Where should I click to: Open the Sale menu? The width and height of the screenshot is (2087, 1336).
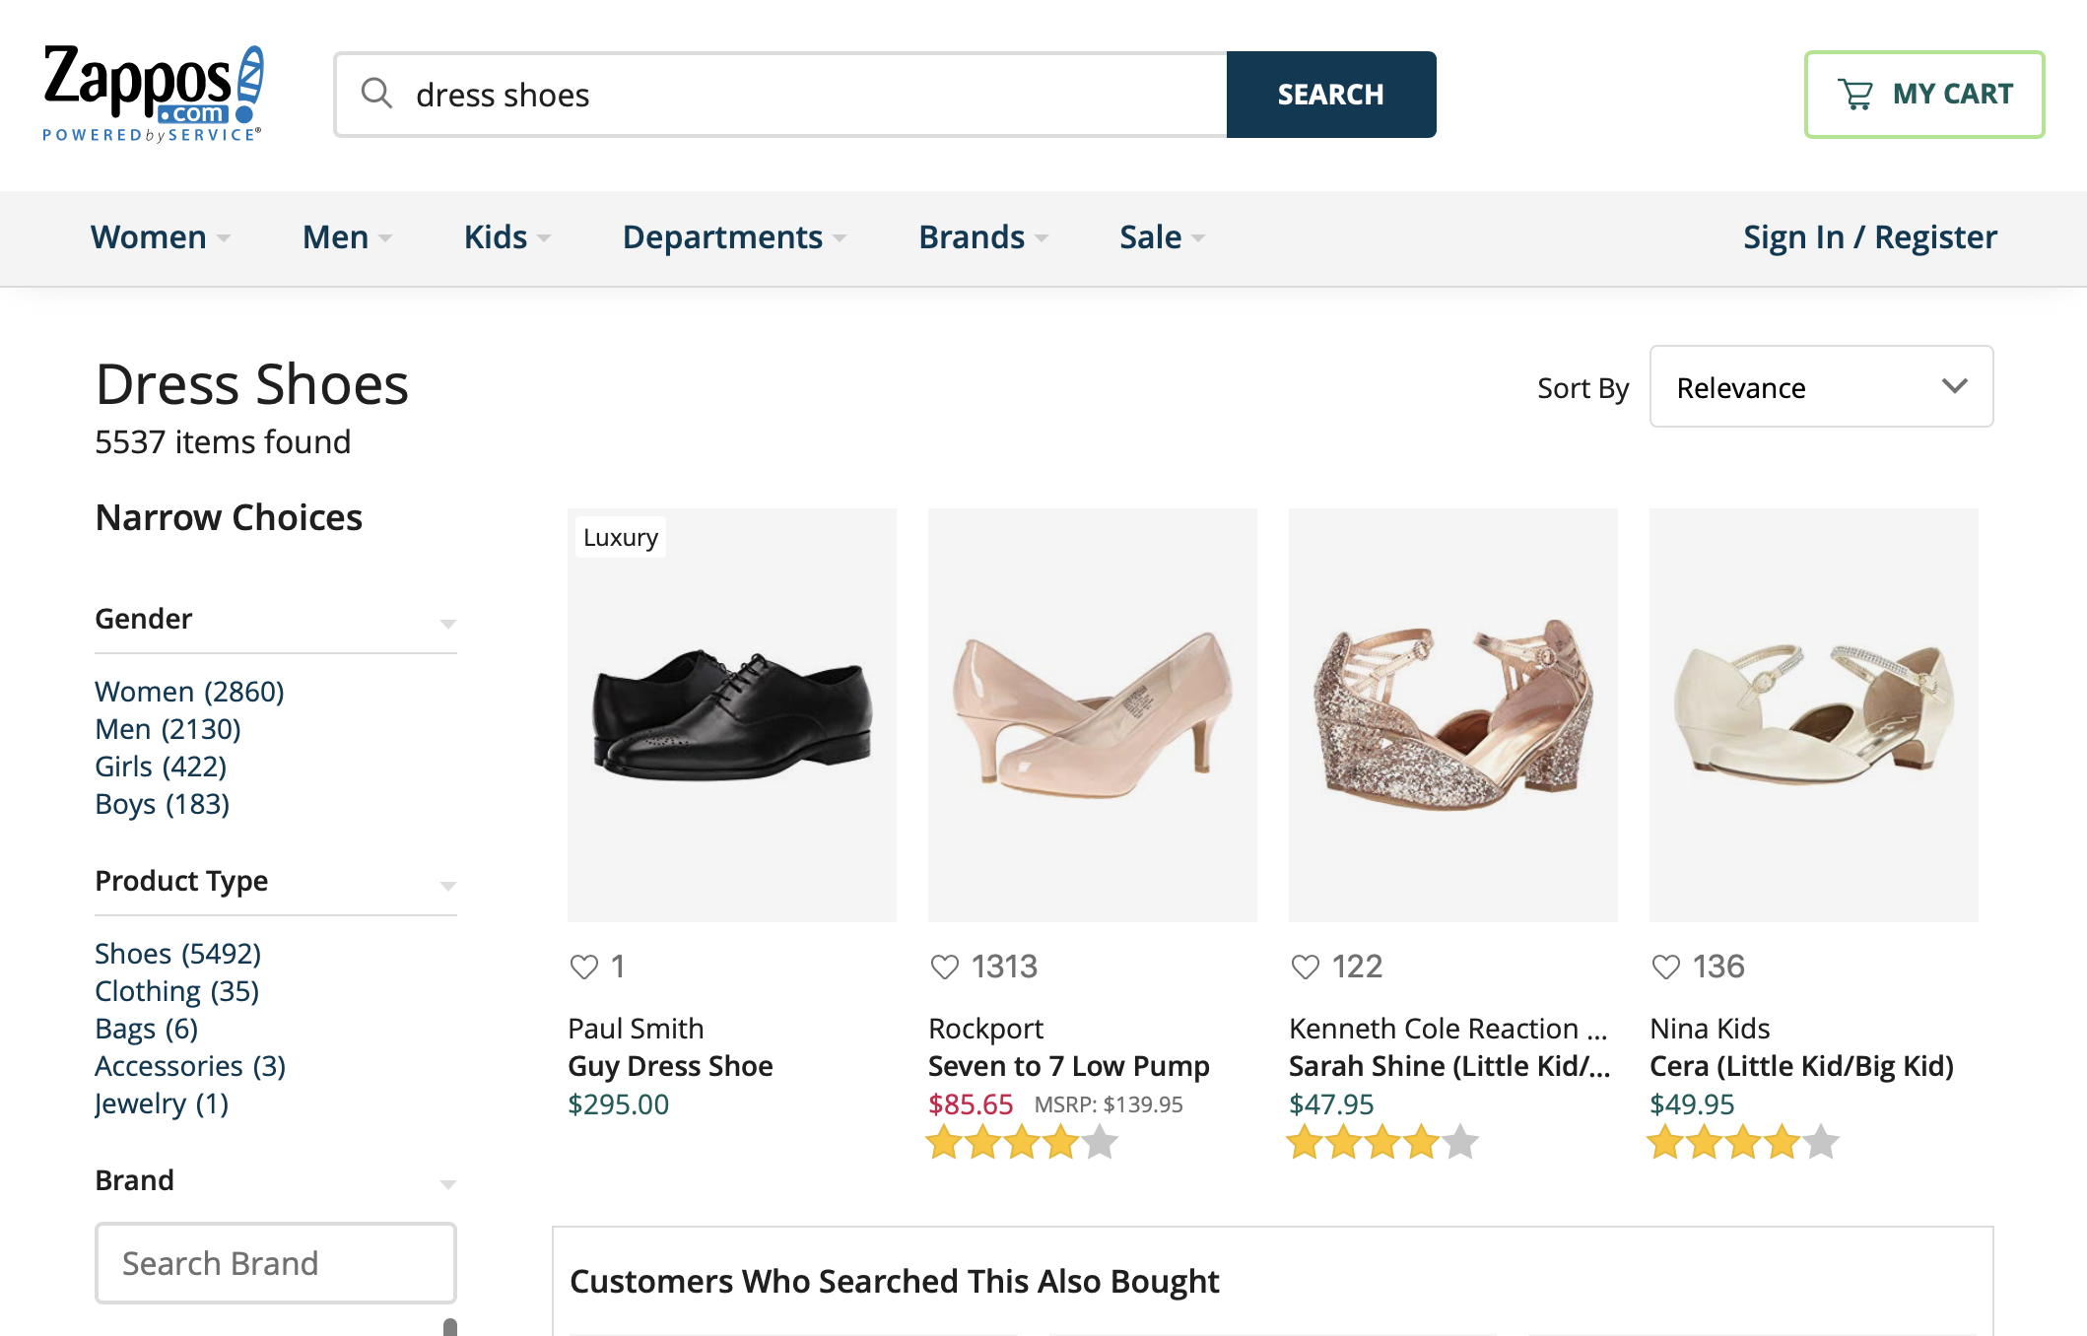click(x=1163, y=237)
